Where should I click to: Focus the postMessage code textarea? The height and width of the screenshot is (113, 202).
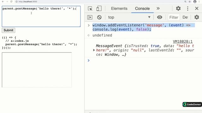pos(41,16)
